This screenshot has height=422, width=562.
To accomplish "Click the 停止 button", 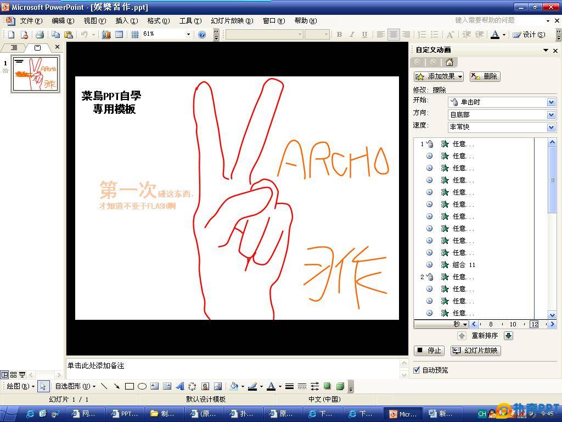I will [x=429, y=351].
